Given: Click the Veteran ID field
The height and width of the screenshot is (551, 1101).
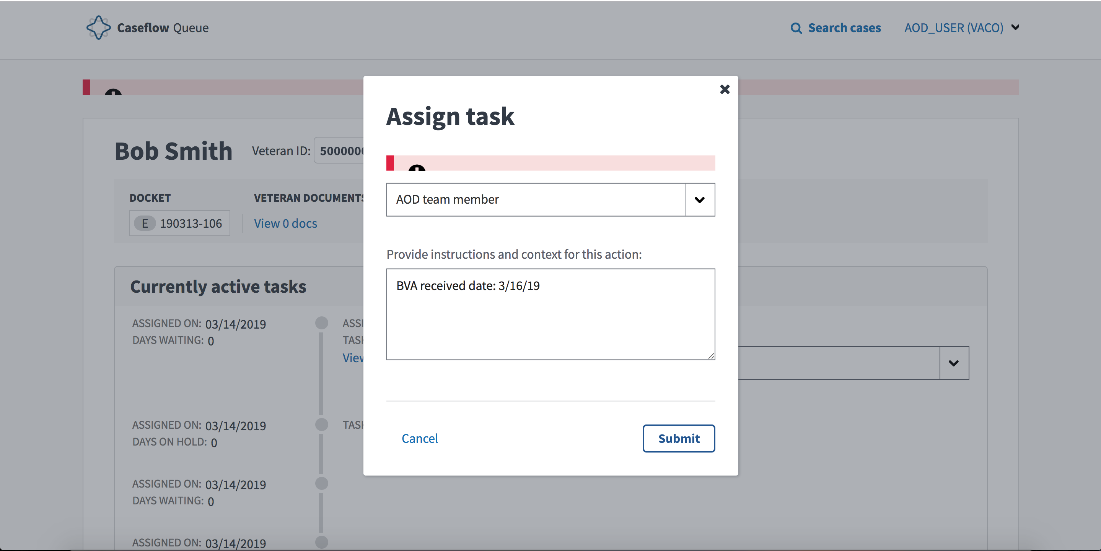Looking at the screenshot, I should tap(339, 151).
